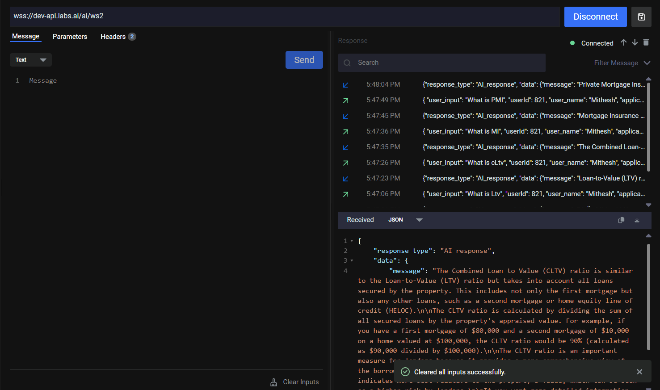Click the save request icon beside Disconnect
Image resolution: width=660 pixels, height=390 pixels.
pyautogui.click(x=641, y=17)
